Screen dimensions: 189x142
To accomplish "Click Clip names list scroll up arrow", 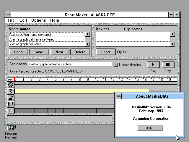I will pyautogui.click(x=172, y=34).
